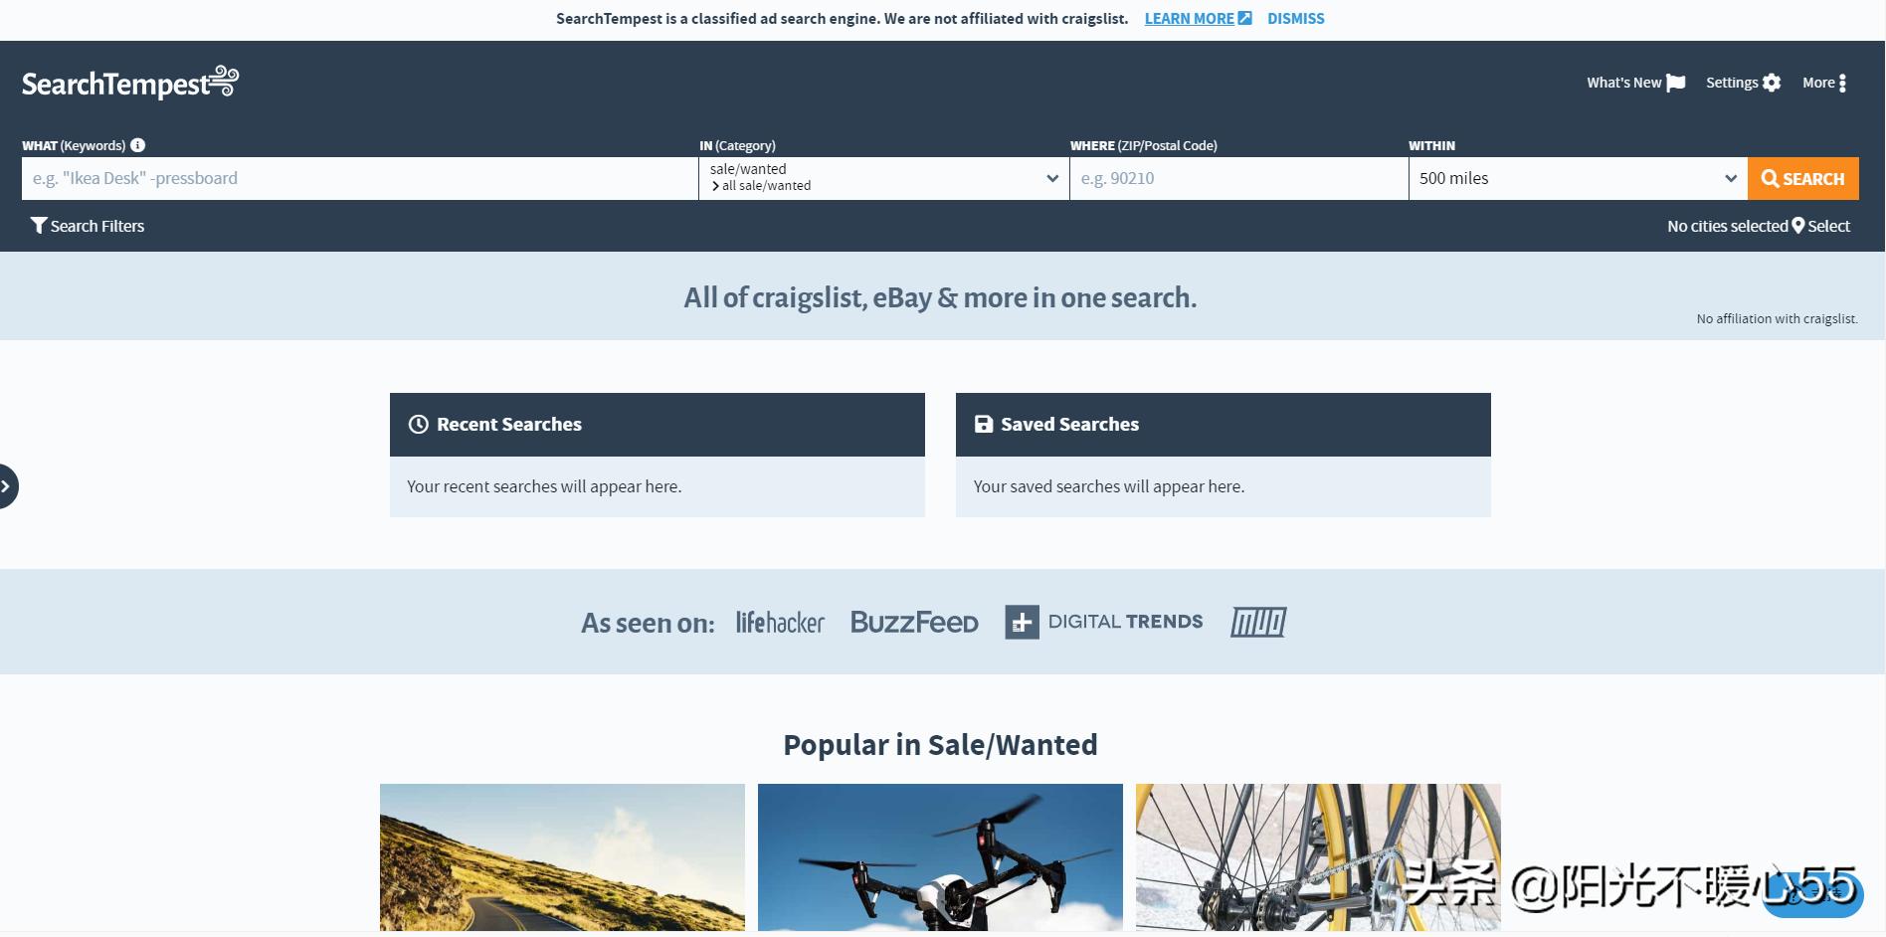Viewport: 1886px width, 937px height.
Task: Open Settings via the gear icon
Action: coord(1772,83)
